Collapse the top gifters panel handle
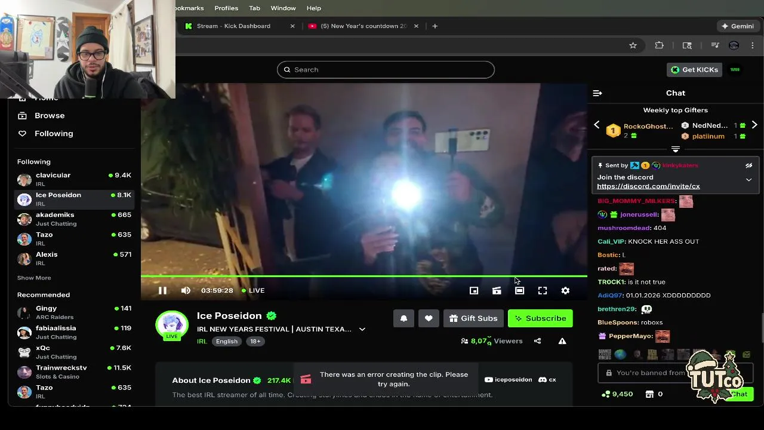The image size is (764, 430). (676, 149)
